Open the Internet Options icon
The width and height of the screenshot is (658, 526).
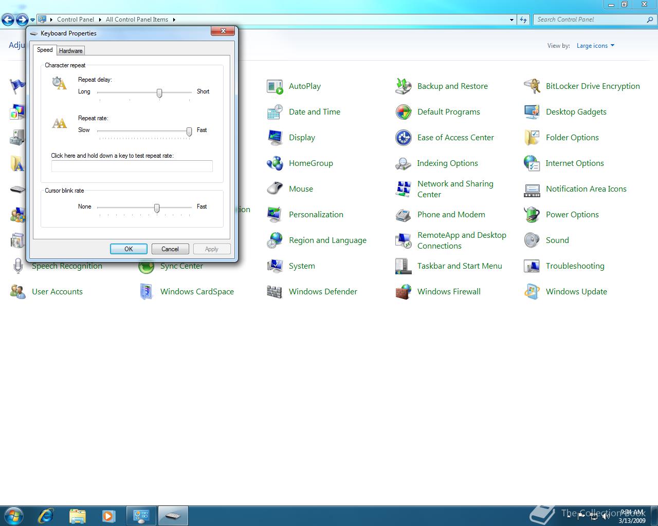pyautogui.click(x=532, y=163)
